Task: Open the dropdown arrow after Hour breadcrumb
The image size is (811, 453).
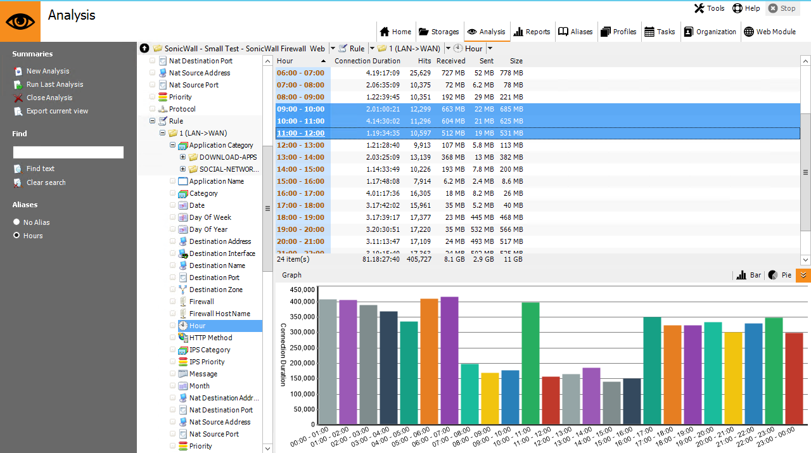Action: [490, 48]
